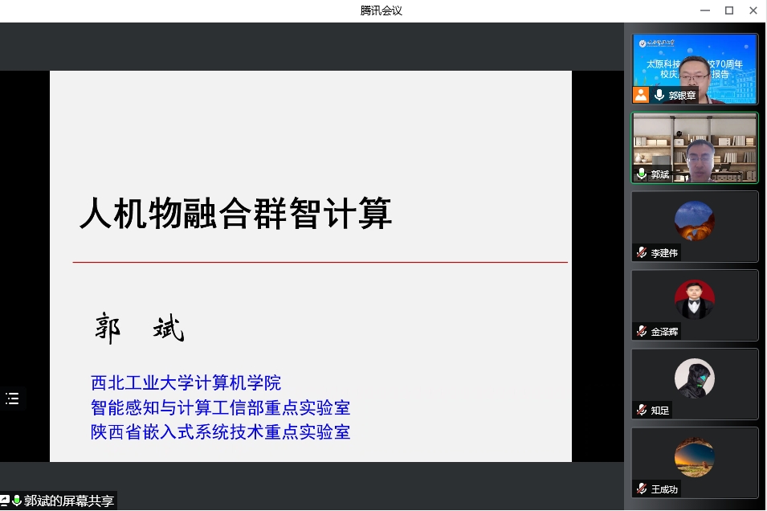The width and height of the screenshot is (767, 511).
Task: Click the microphone icon next to 郭银章
Action: click(x=659, y=95)
